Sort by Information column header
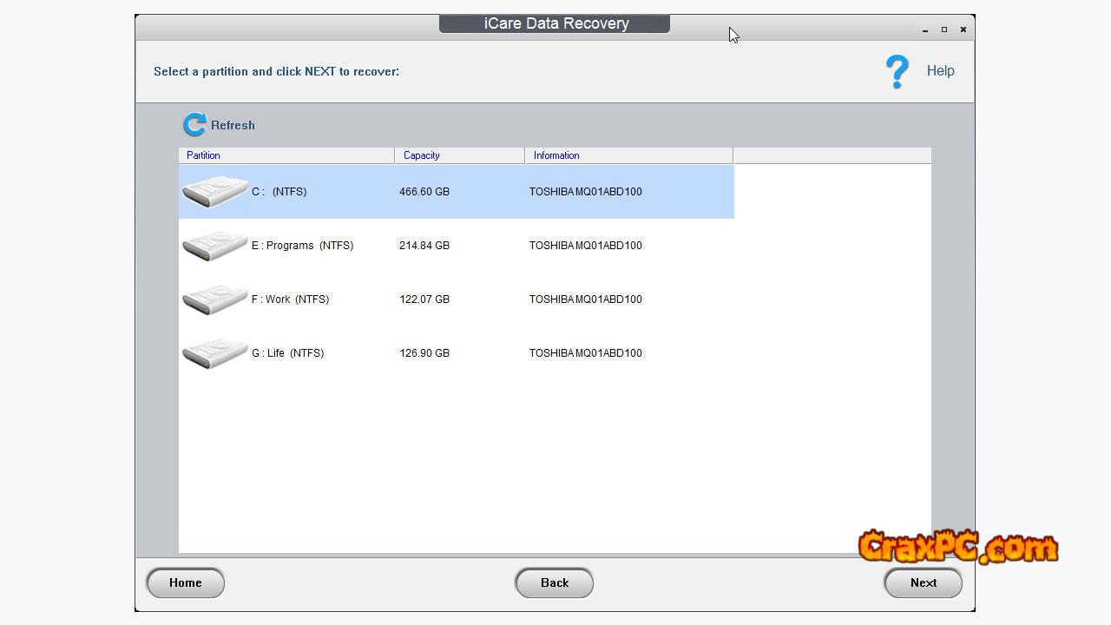The height and width of the screenshot is (625, 1111). (x=628, y=155)
